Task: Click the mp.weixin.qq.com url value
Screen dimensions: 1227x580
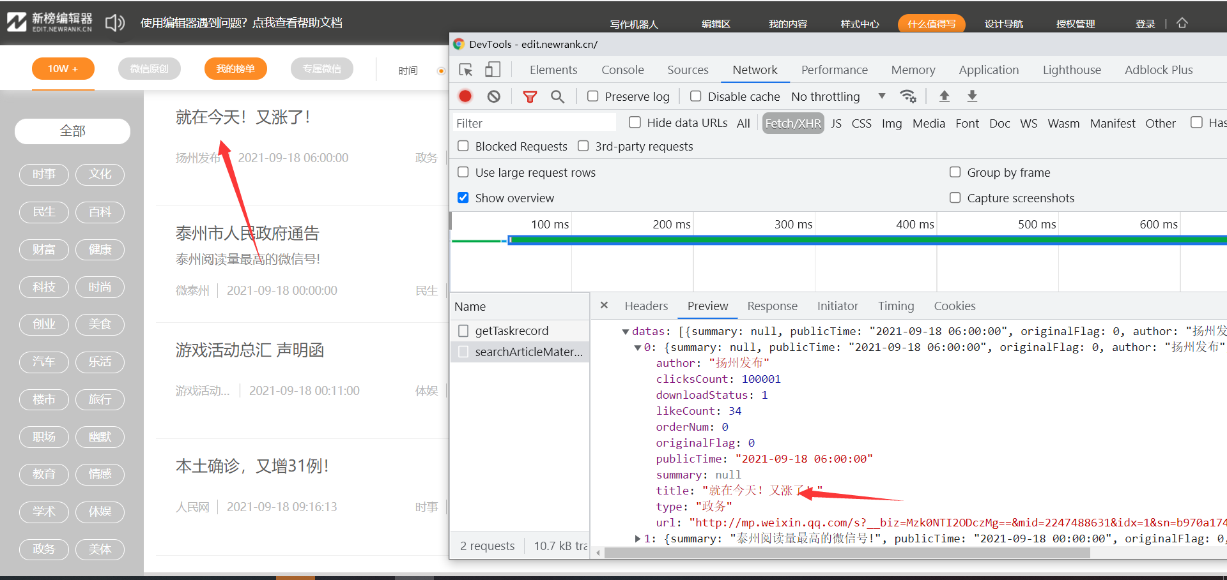Action: click(957, 523)
